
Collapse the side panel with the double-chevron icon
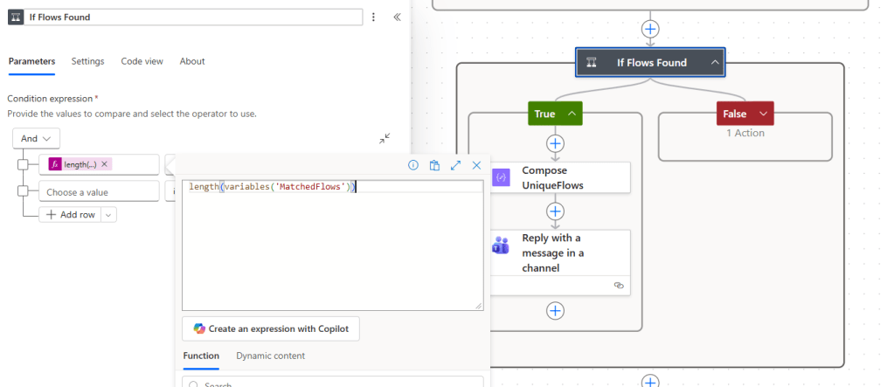point(397,17)
